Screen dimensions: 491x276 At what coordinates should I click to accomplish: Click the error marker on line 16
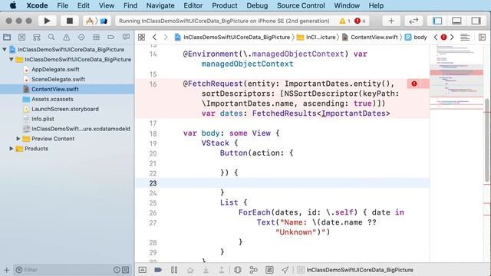click(x=414, y=84)
